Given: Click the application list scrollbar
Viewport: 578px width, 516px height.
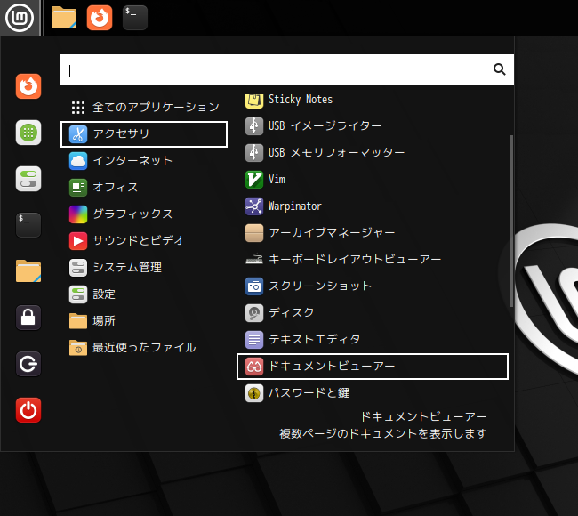Looking at the screenshot, I should coord(511,221).
